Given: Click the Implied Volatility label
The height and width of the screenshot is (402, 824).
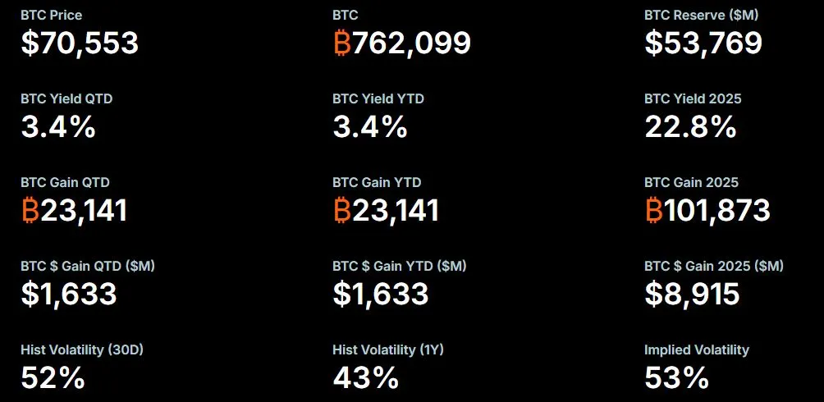Looking at the screenshot, I should pos(697,349).
